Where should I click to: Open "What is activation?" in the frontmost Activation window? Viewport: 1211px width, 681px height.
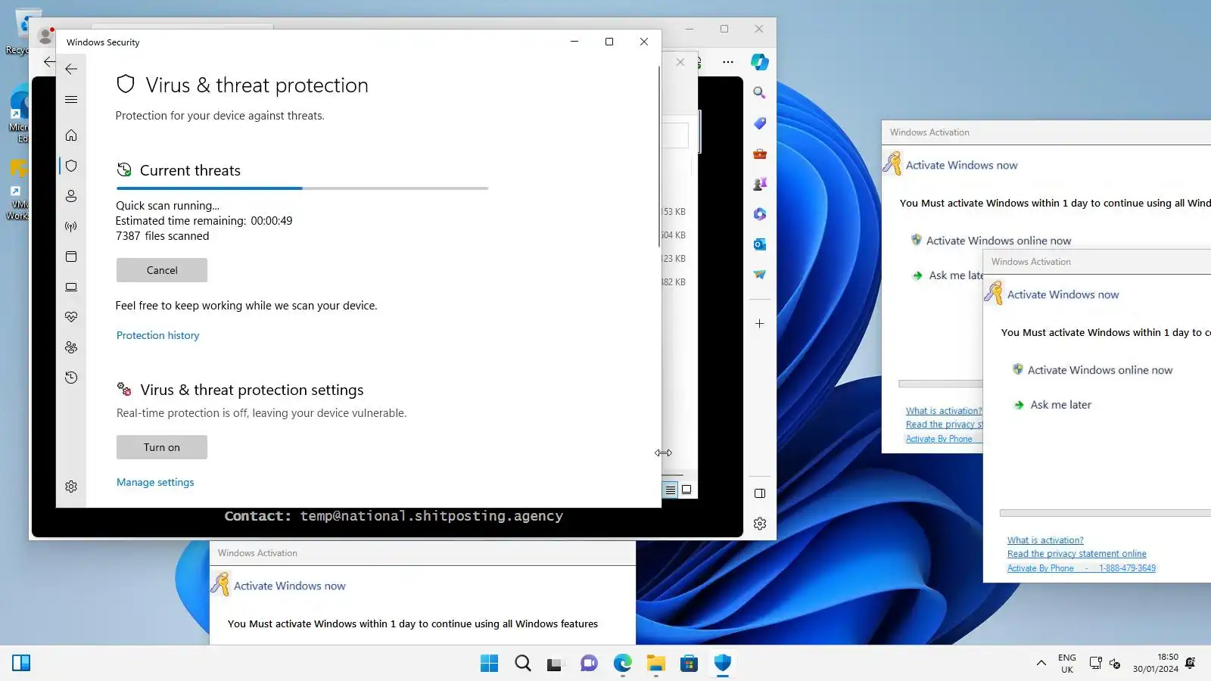(x=1045, y=540)
